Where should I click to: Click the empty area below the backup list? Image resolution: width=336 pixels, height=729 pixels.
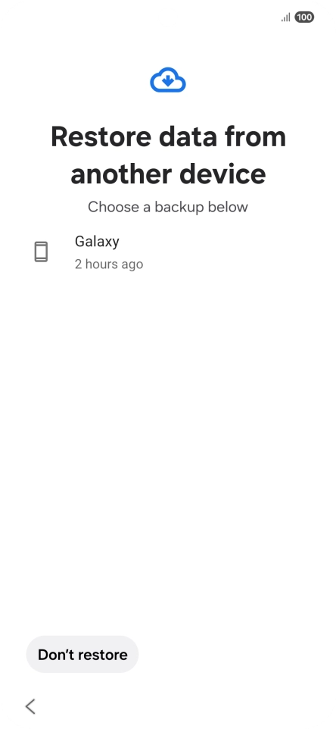pos(168,442)
